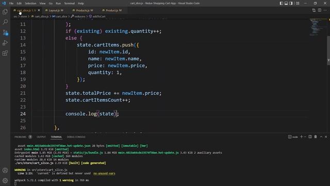The width and height of the screenshot is (330, 186).
Task: Select the node terminal entry
Action: pyautogui.click(x=293, y=137)
